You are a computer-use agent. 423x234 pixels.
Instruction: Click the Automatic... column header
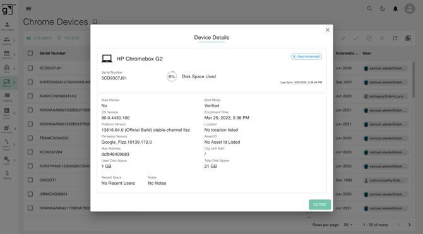click(x=347, y=53)
